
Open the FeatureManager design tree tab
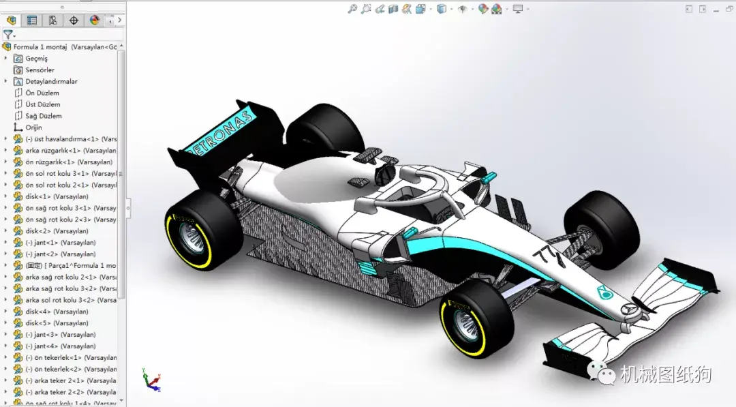(x=12, y=20)
